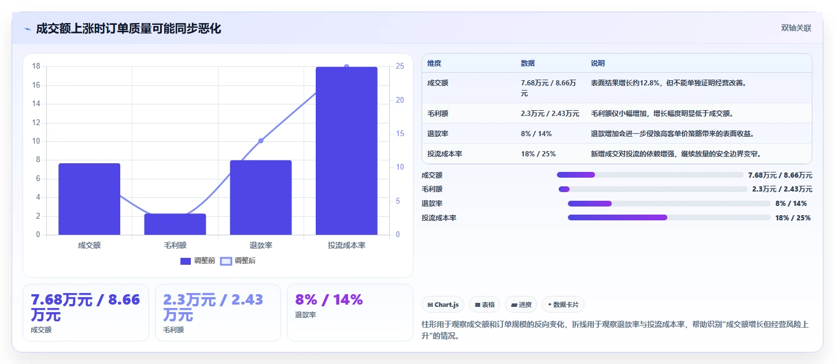Click the line point above 退款率 bar
The width and height of the screenshot is (835, 364).
point(261,141)
